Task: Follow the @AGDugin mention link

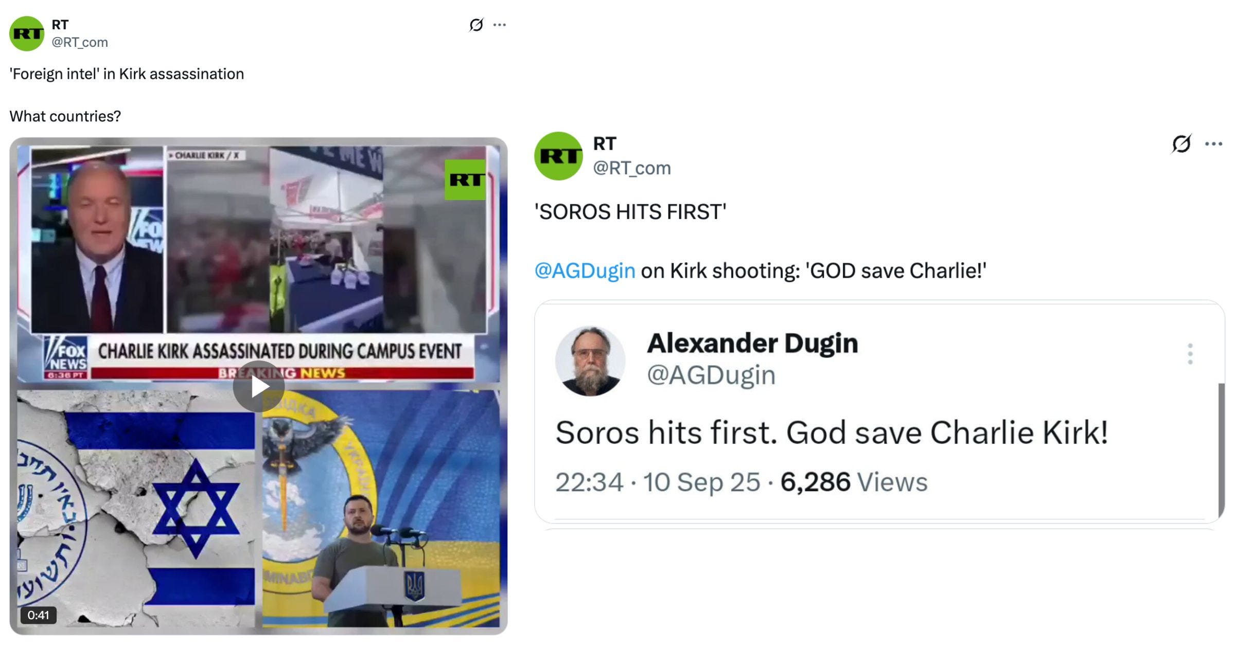Action: (585, 271)
